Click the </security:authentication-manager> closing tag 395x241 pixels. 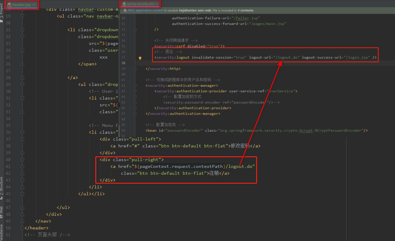click(x=183, y=114)
